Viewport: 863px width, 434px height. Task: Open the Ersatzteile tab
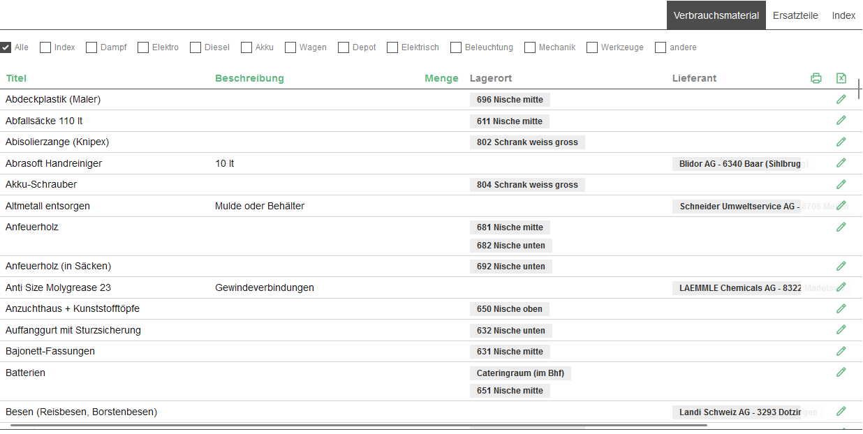coord(795,15)
